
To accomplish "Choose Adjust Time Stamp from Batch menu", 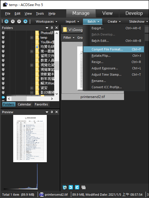I will pos(114,75).
